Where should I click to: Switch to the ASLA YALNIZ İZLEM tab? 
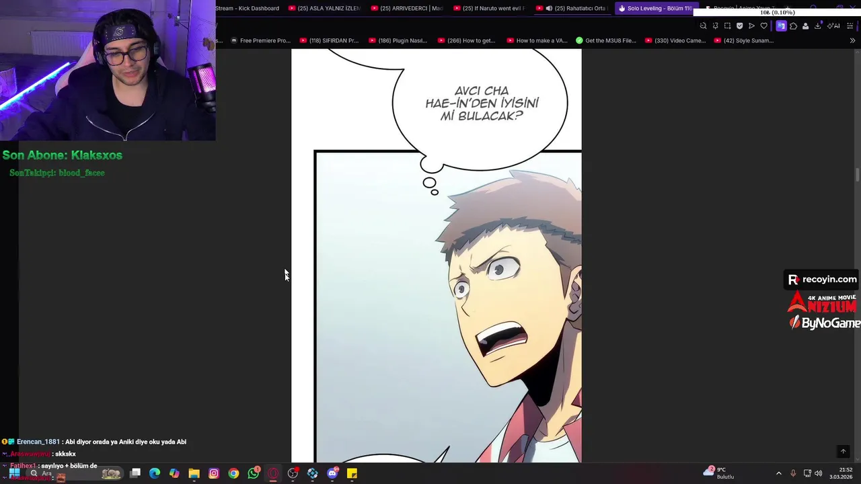click(x=324, y=8)
